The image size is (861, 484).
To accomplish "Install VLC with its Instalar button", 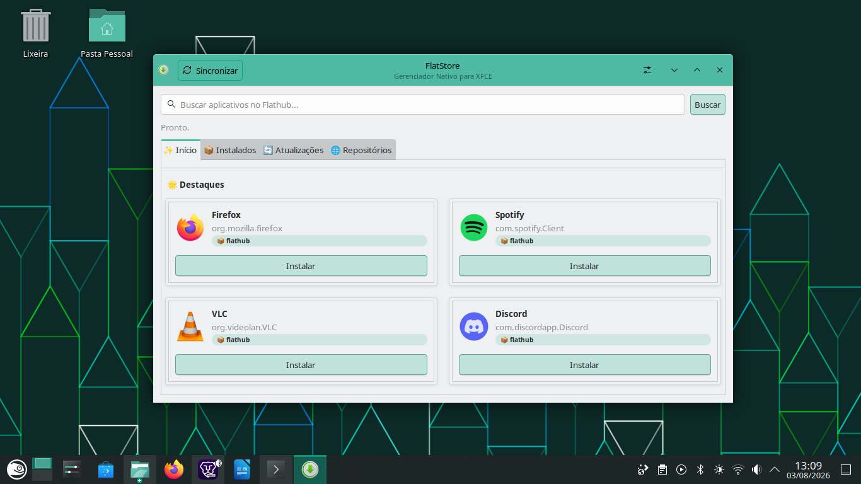I will (x=301, y=365).
